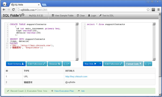Click the Format Code button
Viewport: 162px width, 97px height.
tap(134, 64)
